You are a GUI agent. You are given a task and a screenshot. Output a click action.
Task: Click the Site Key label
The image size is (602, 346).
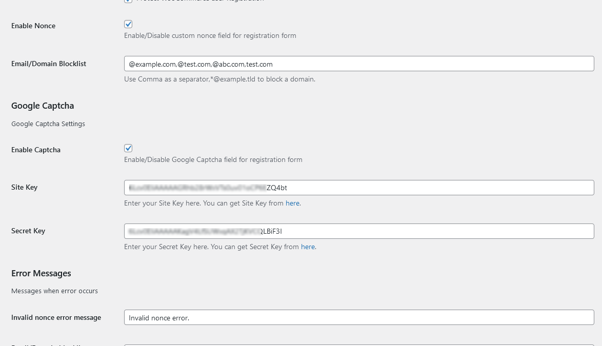(x=24, y=187)
